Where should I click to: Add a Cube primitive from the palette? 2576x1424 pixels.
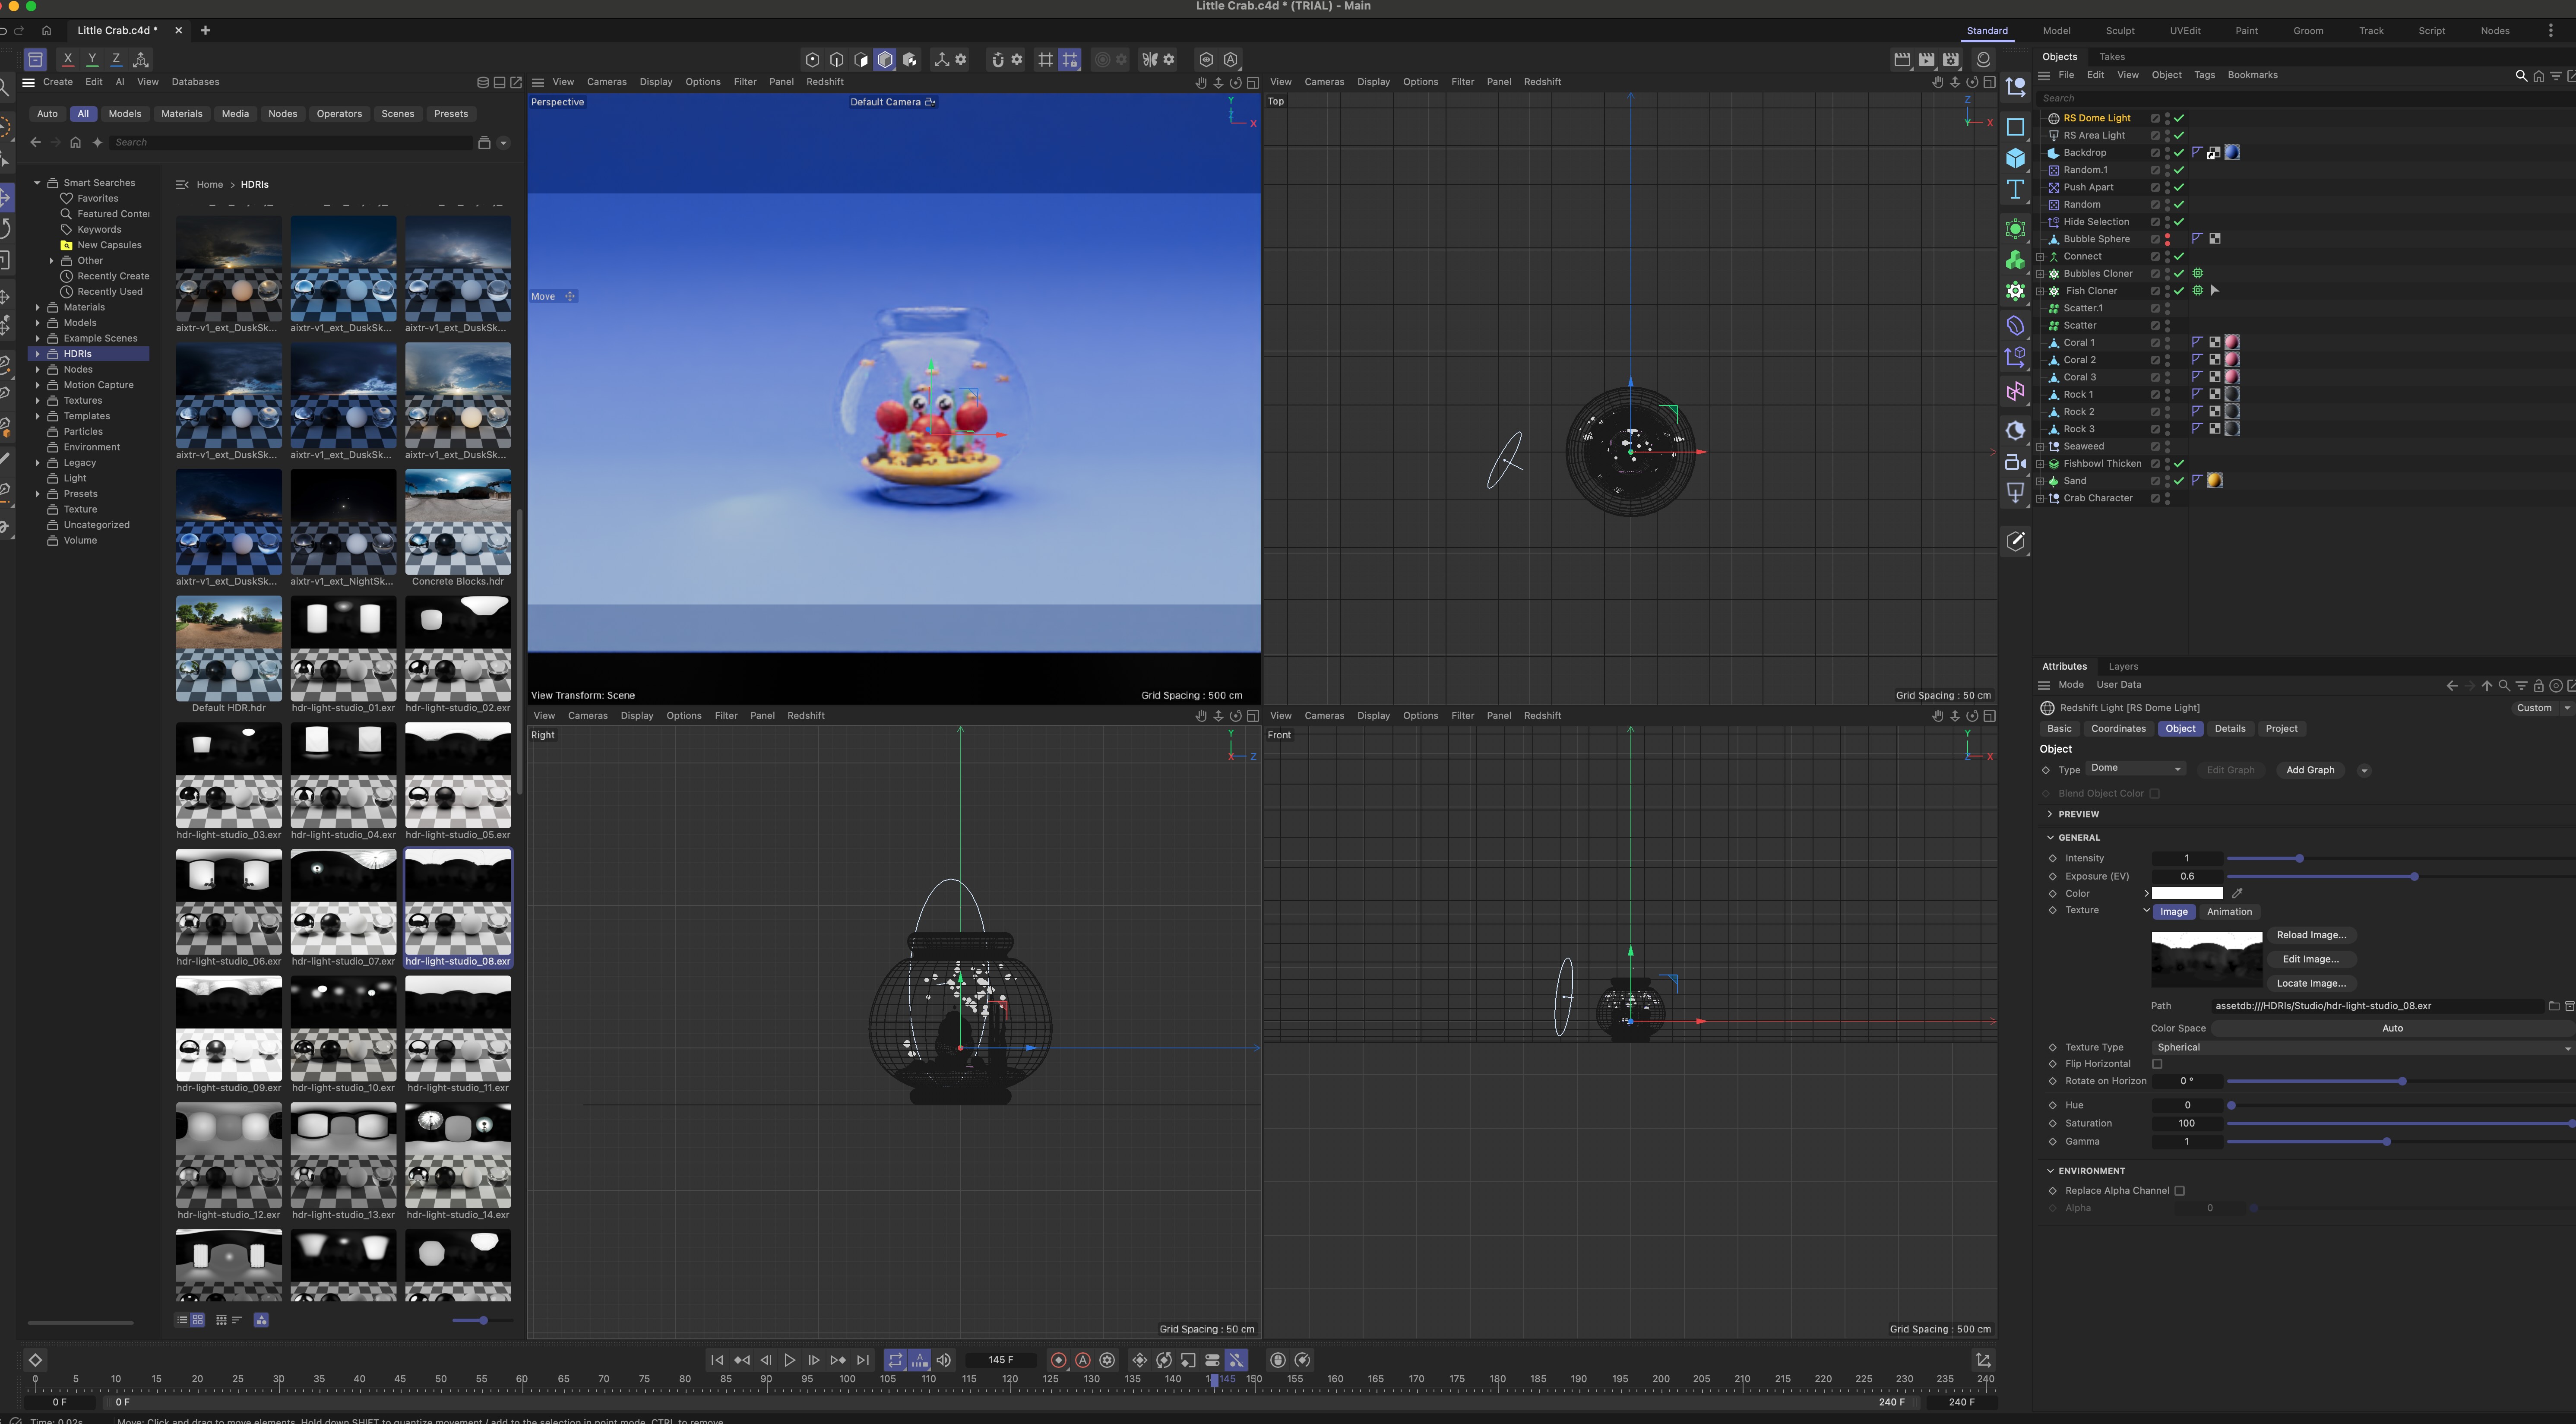(2015, 158)
